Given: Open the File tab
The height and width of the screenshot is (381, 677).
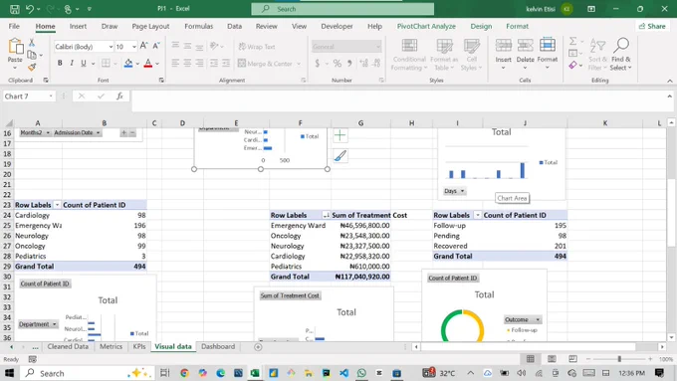Looking at the screenshot, I should (x=14, y=26).
